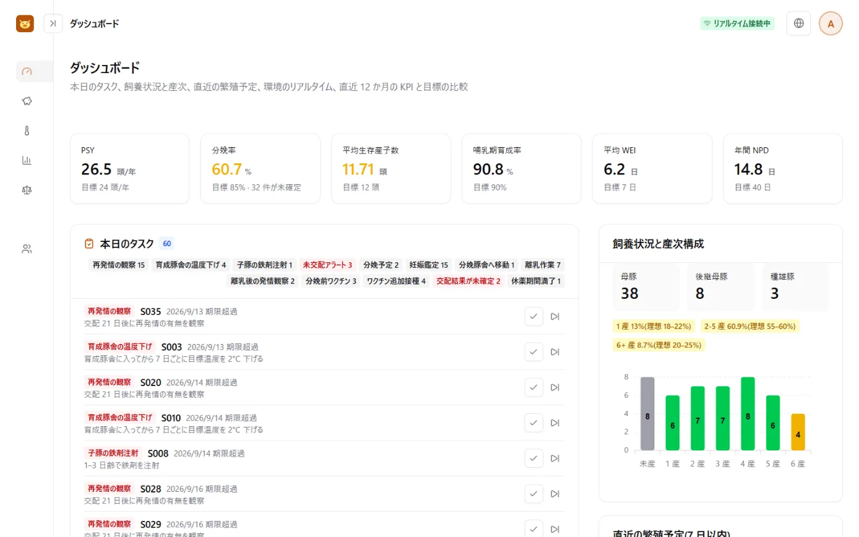Skip the S003 task with the skip icon
The image size is (859, 537).
[555, 352]
